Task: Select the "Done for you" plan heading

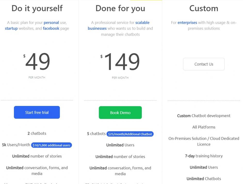Action: coord(120,8)
